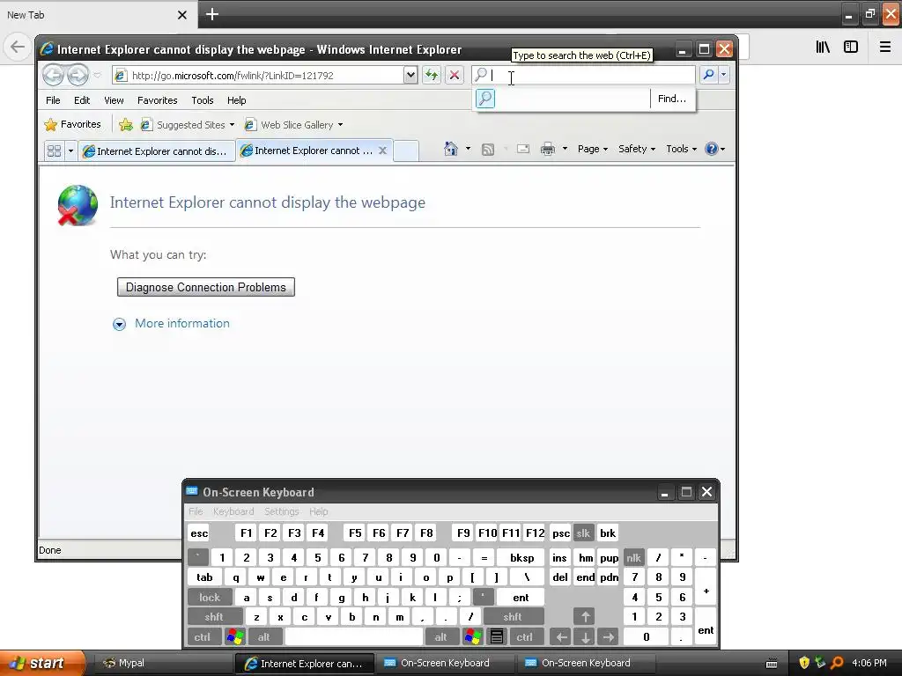Viewport: 902px width, 676px height.
Task: Expand the Home button dropdown arrow
Action: [468, 149]
